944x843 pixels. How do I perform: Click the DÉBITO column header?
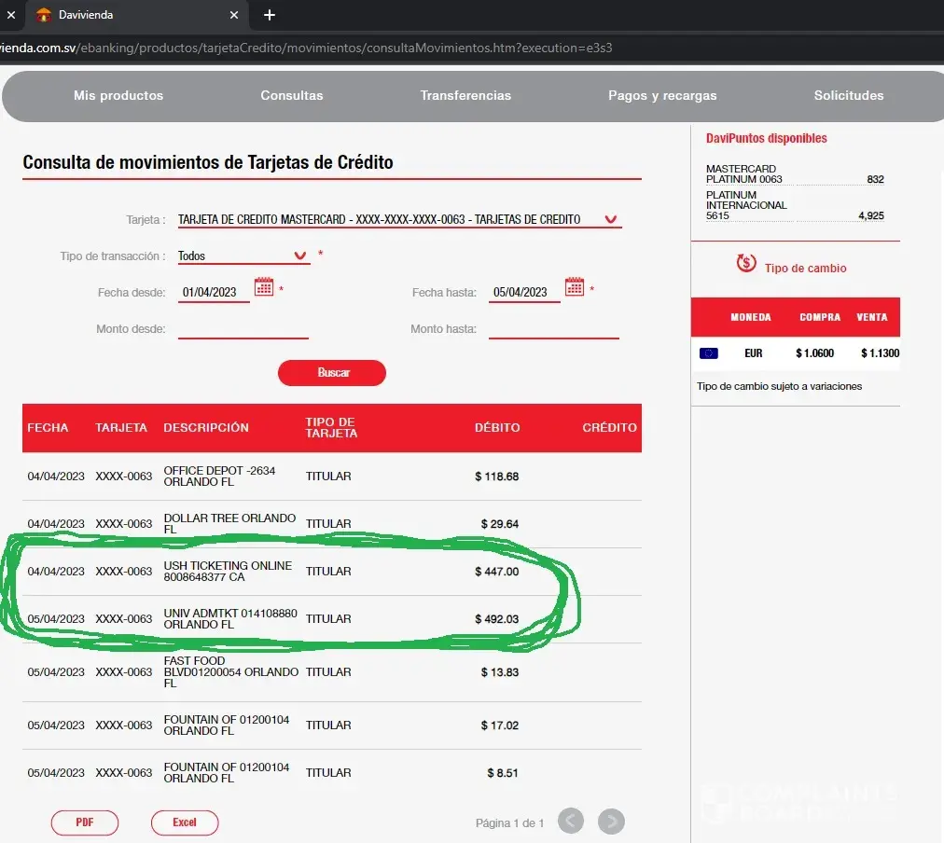497,428
